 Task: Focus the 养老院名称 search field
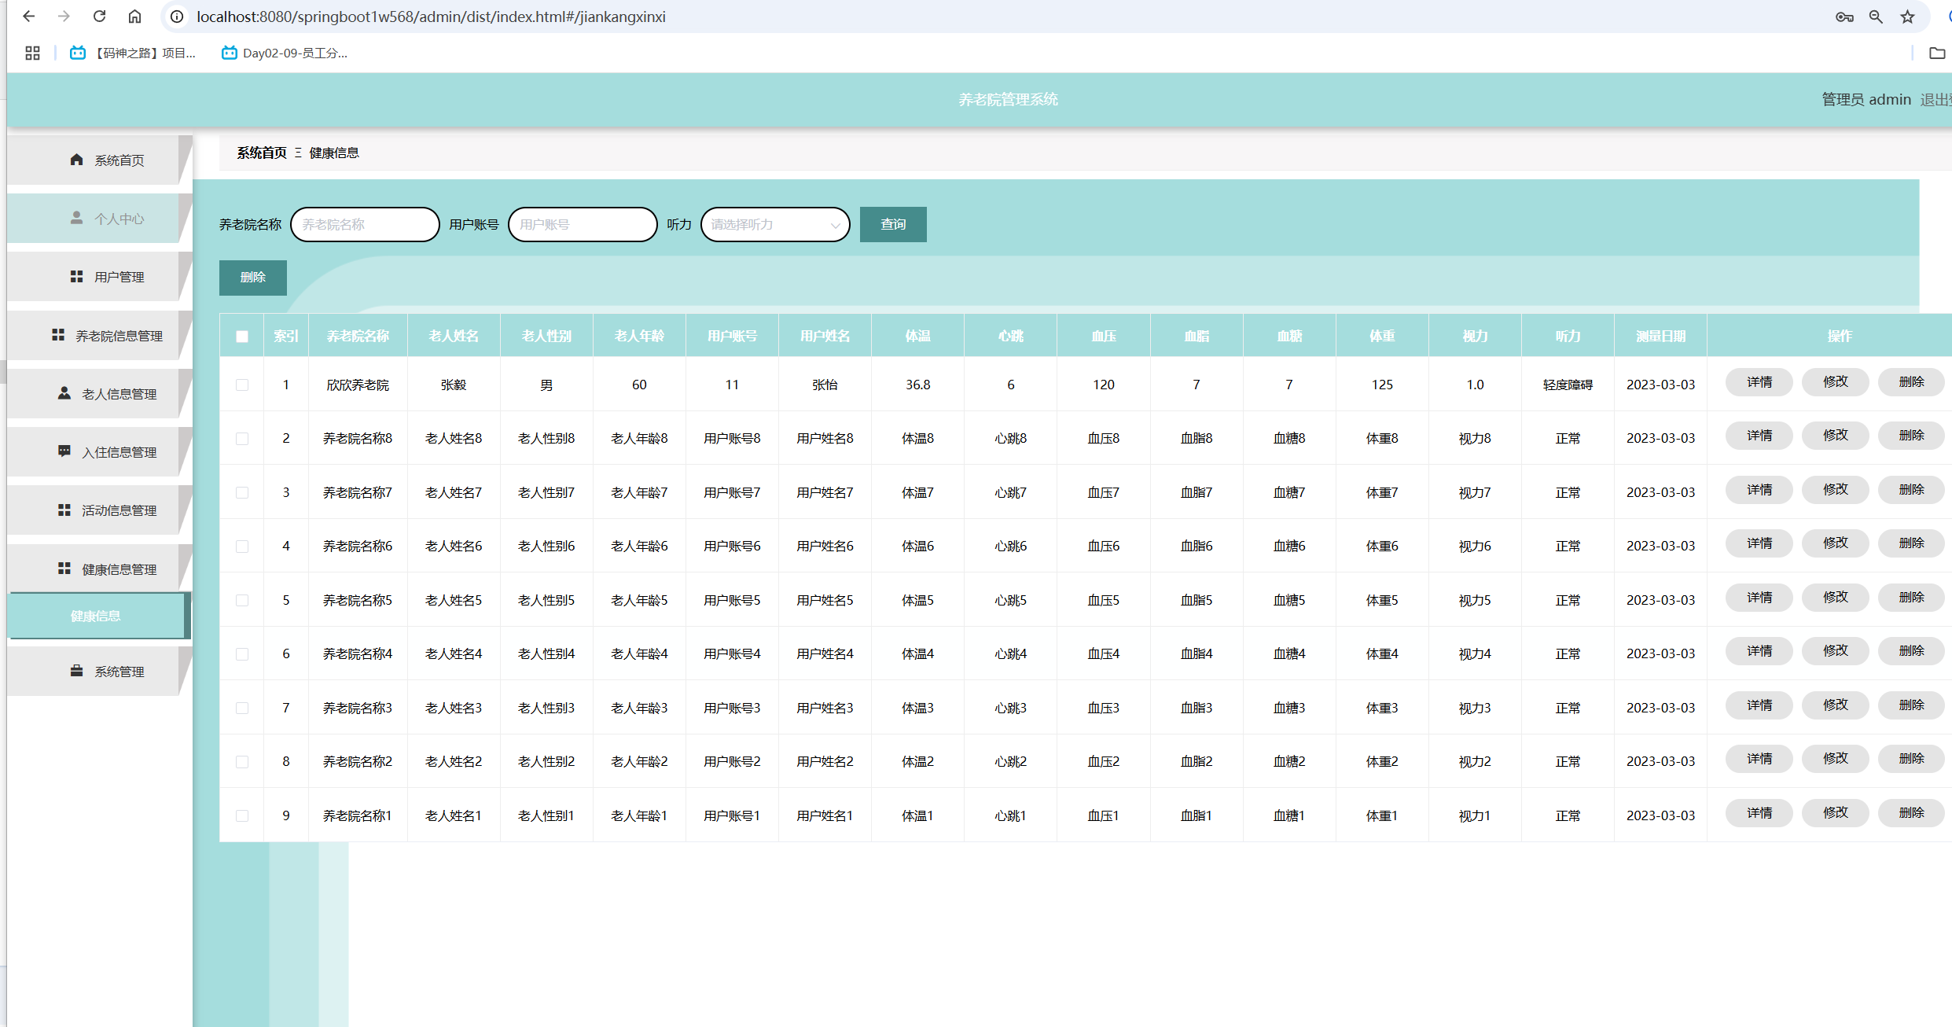point(365,224)
